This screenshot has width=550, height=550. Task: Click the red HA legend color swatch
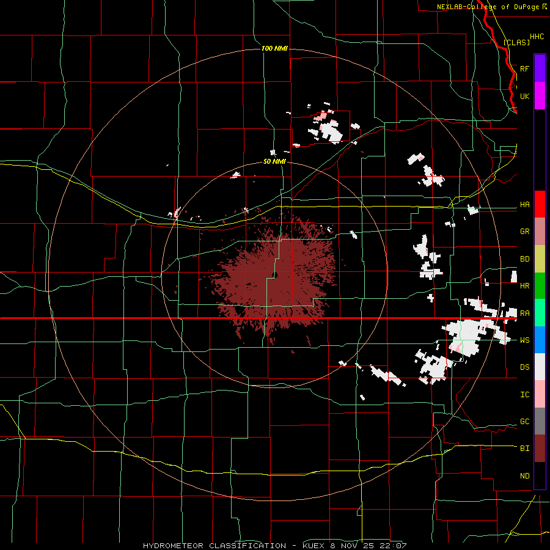click(x=540, y=204)
